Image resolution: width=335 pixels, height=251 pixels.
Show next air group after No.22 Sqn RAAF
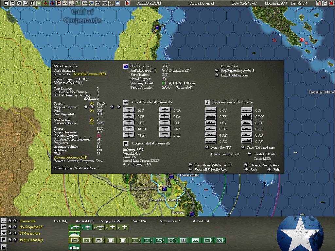click(15, 227)
